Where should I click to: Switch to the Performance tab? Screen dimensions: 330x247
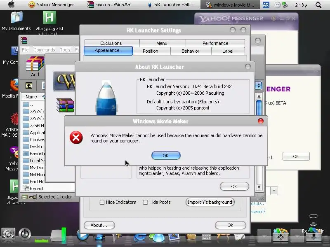[x=215, y=43]
